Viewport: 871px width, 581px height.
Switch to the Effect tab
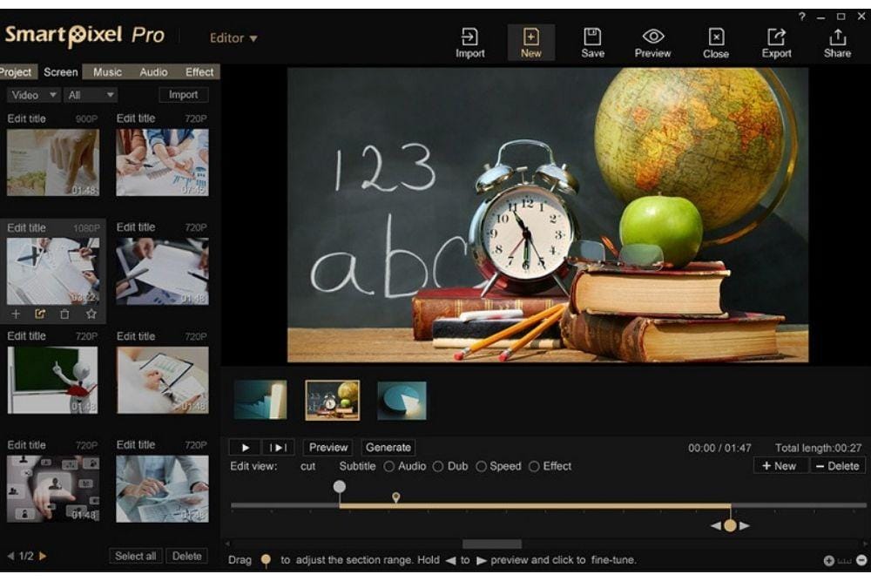[x=199, y=72]
